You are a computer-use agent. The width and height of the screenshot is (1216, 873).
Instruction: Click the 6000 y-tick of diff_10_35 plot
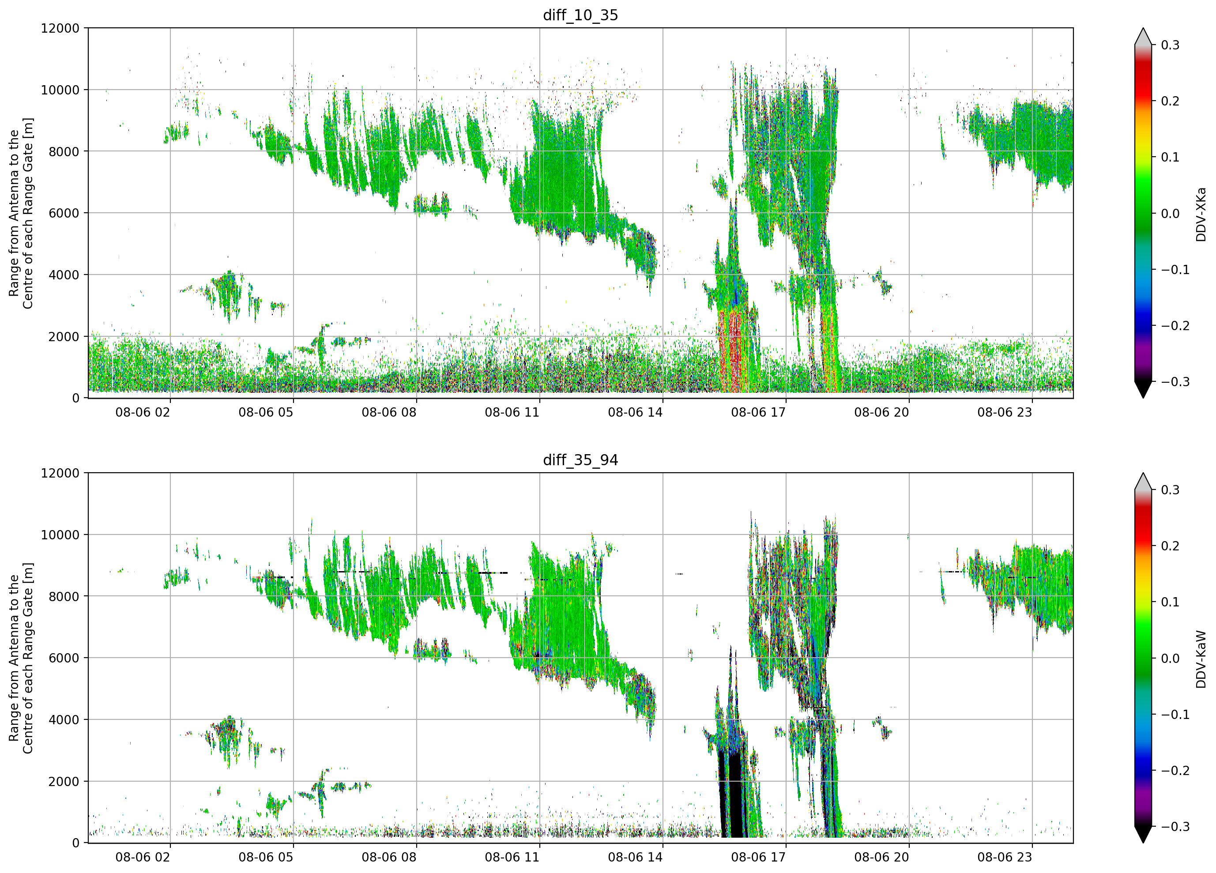tap(64, 213)
